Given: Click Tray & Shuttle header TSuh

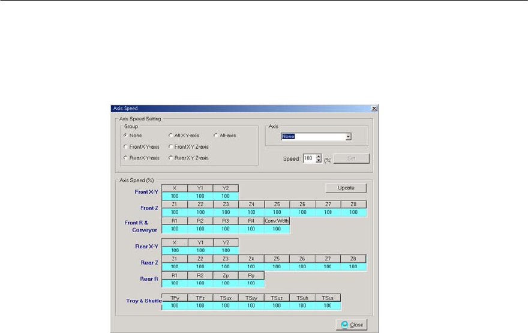Looking at the screenshot, I should click(302, 298).
